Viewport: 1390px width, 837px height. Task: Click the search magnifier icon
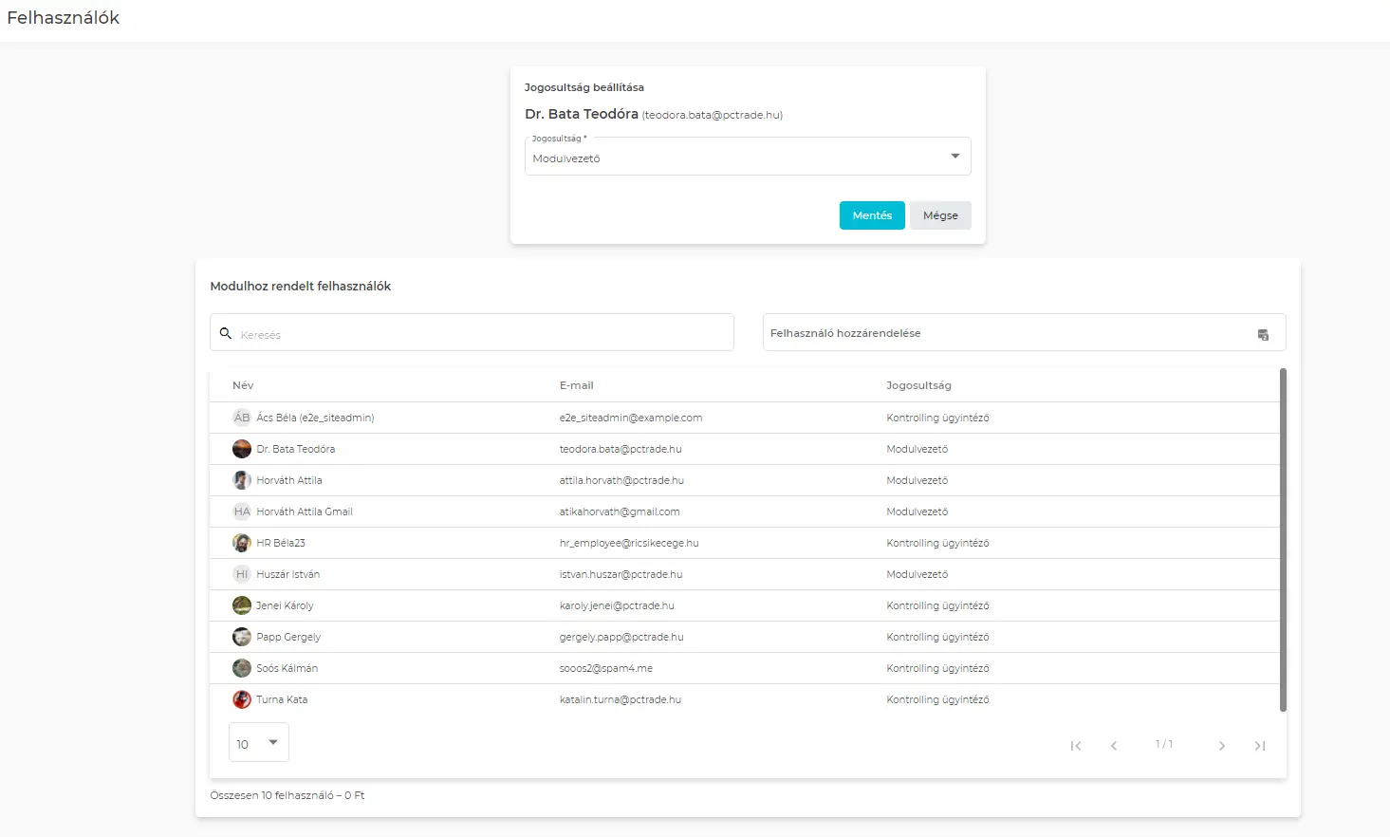point(226,333)
